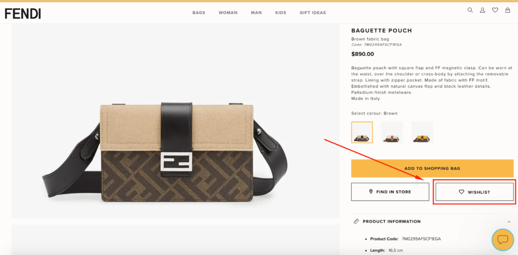Click the location pin on Find in Store
Screen dimensions: 518x255
click(x=371, y=192)
